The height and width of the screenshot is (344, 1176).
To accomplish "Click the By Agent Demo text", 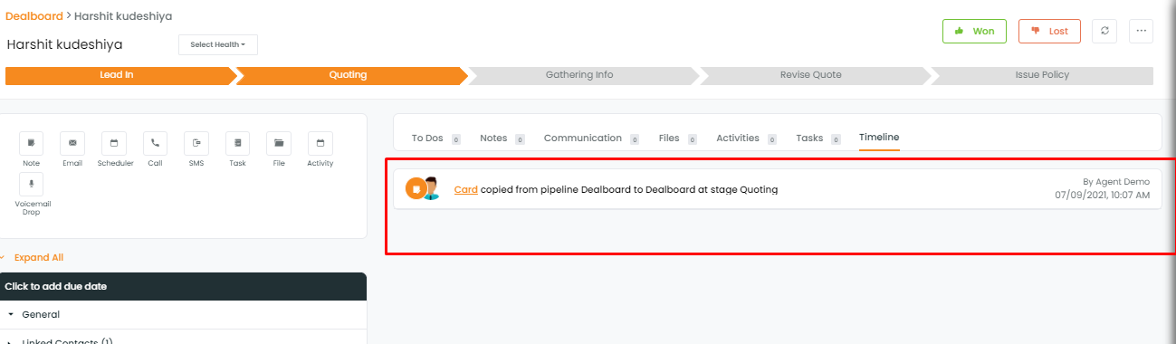I will click(x=1116, y=182).
